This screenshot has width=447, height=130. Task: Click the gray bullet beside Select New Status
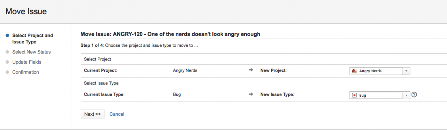coord(7,52)
